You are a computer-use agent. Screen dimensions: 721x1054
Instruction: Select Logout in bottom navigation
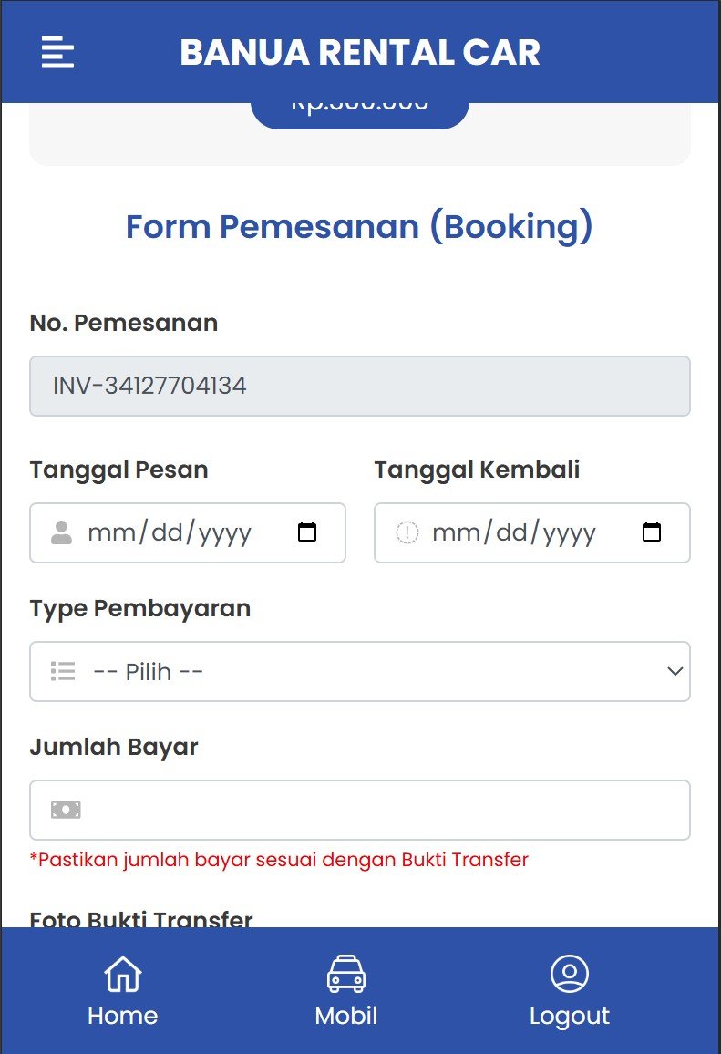[570, 1016]
